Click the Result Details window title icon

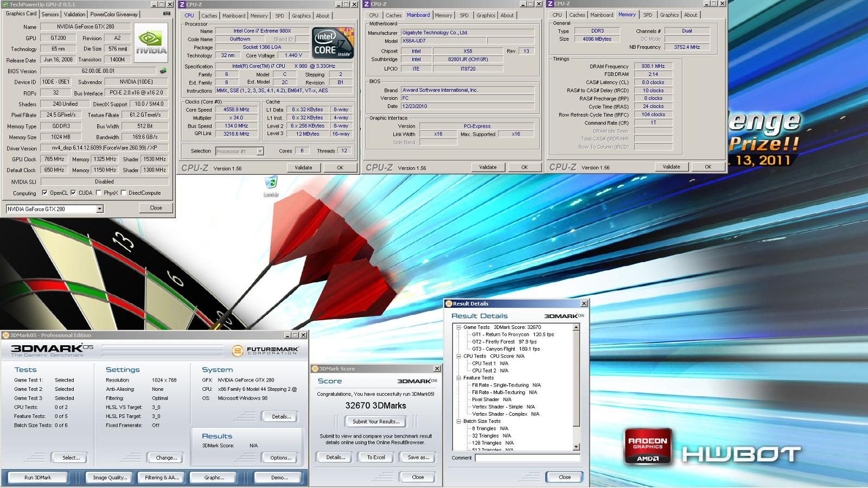[449, 303]
